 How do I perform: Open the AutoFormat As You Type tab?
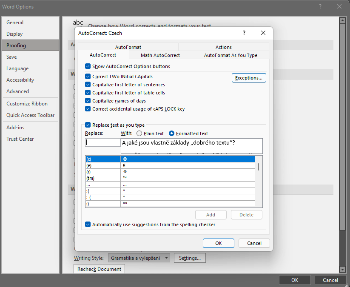tap(230, 55)
